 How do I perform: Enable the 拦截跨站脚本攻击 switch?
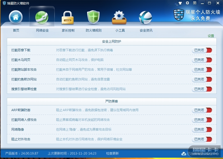point(202,70)
